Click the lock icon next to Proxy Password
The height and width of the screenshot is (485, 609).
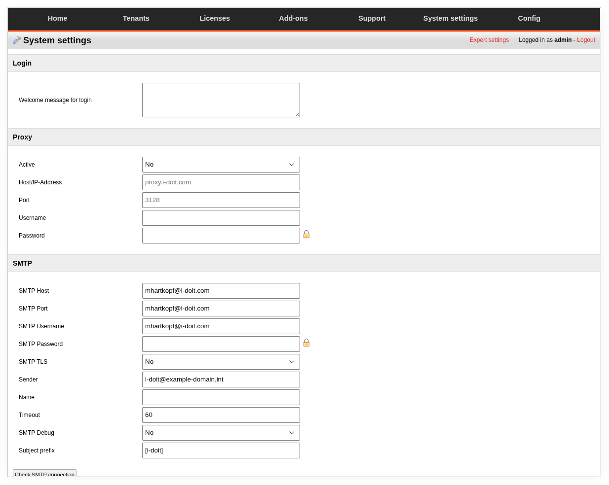[306, 235]
